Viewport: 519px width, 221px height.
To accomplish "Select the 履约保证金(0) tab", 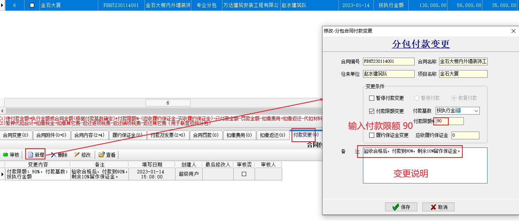I will tap(127, 135).
